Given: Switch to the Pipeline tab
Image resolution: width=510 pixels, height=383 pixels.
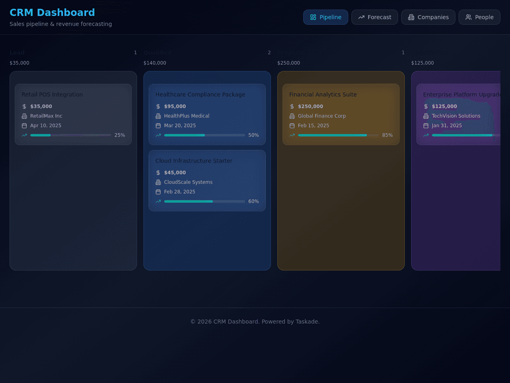Looking at the screenshot, I should click(x=326, y=17).
